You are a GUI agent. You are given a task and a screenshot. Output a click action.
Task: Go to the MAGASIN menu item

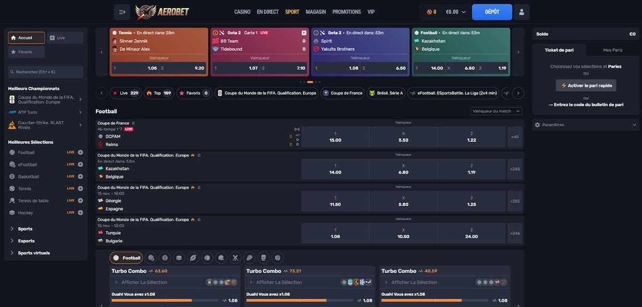(316, 12)
